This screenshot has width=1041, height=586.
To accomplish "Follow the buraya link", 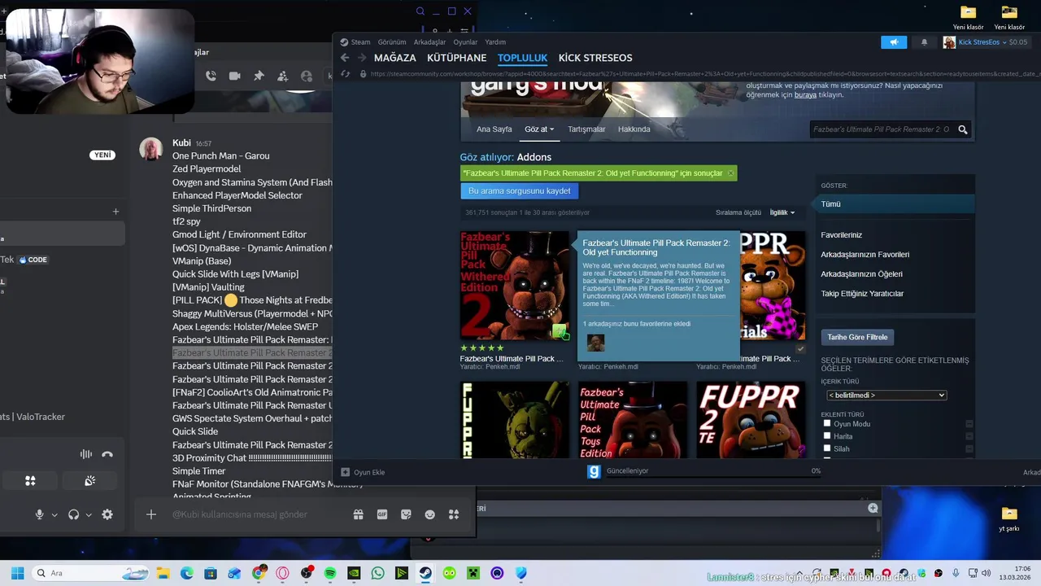I will tap(805, 95).
